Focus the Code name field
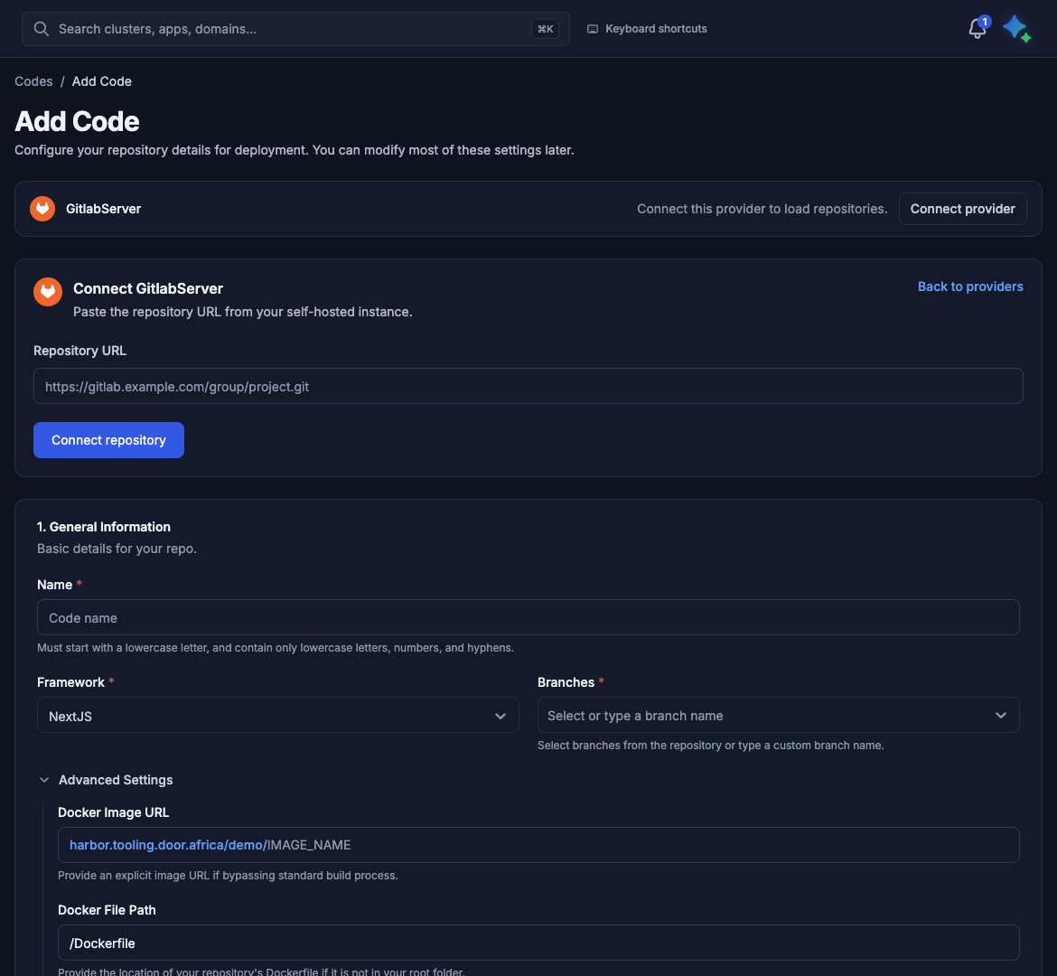Viewport: 1057px width, 976px height. (x=528, y=617)
